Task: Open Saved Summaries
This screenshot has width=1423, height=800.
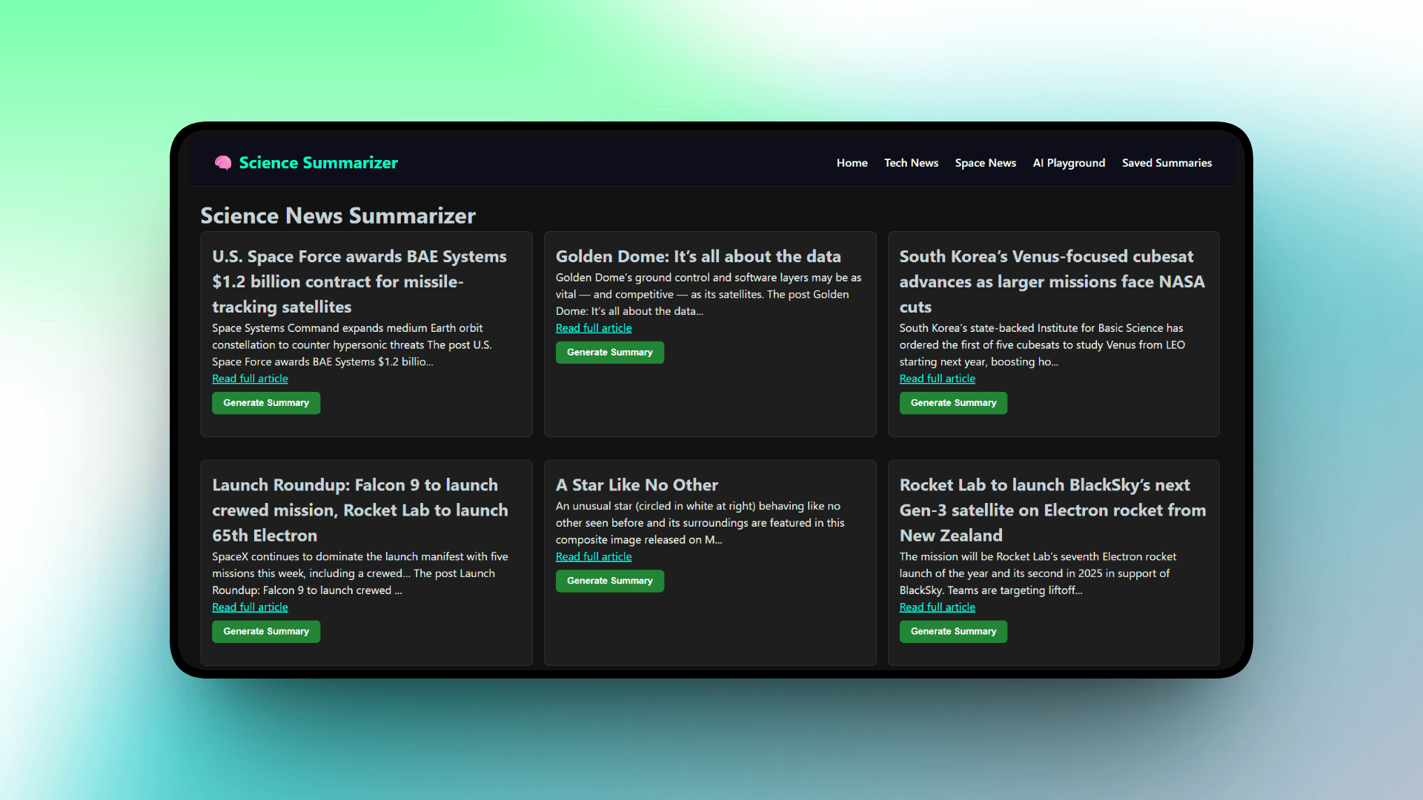Action: [1167, 163]
